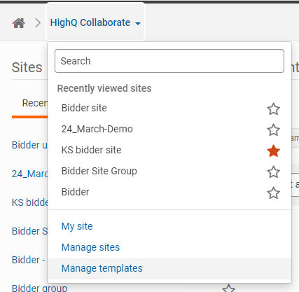Star the Bidder group row in list
The height and width of the screenshot is (292, 299).
[229, 288]
